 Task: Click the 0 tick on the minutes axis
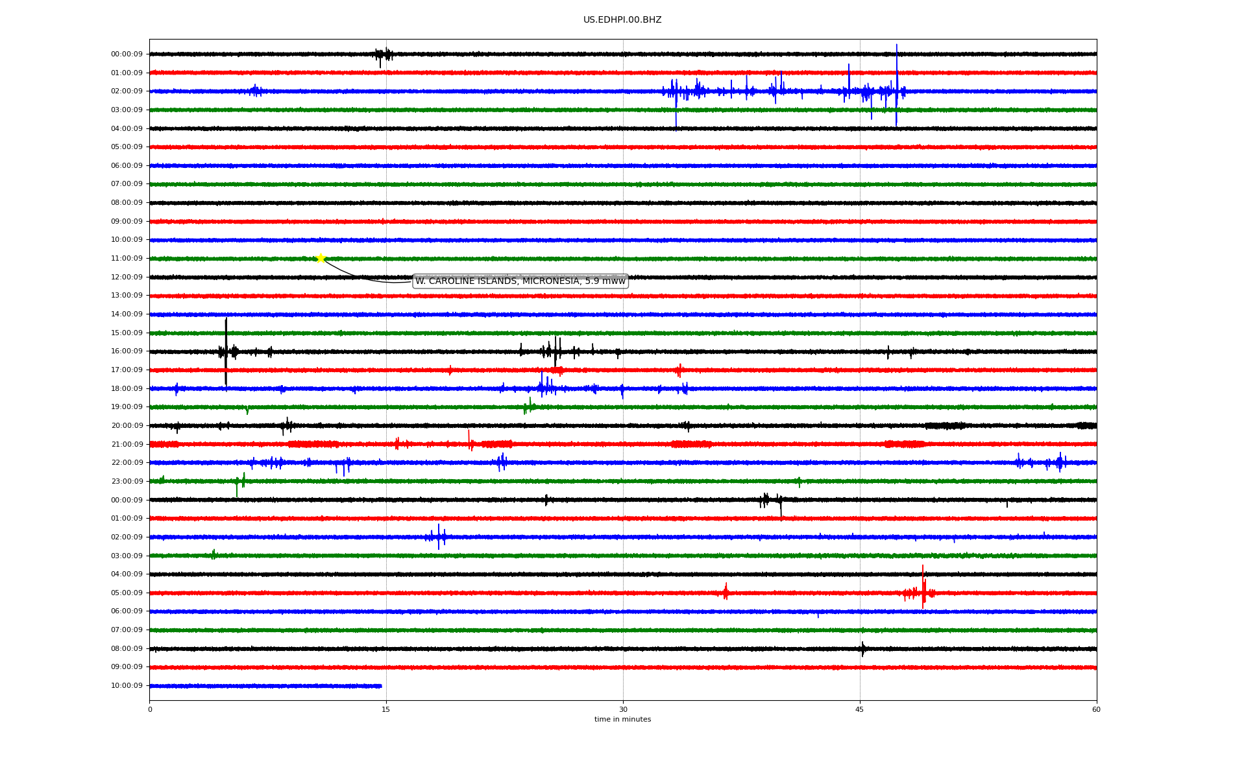click(150, 709)
